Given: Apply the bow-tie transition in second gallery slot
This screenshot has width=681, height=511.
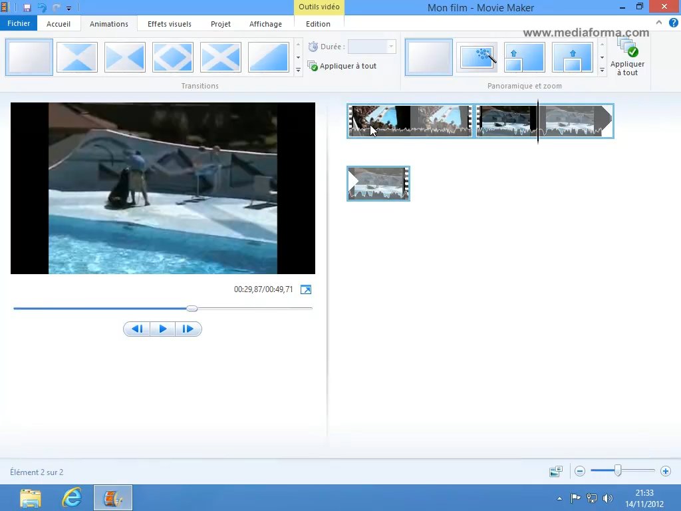Looking at the screenshot, I should (77, 57).
